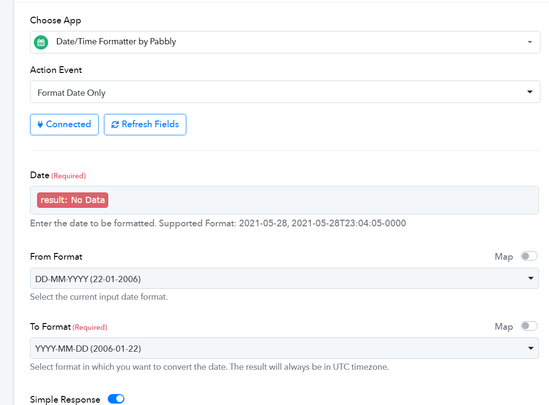
Task: Click the From Format heading
Action: pos(56,257)
